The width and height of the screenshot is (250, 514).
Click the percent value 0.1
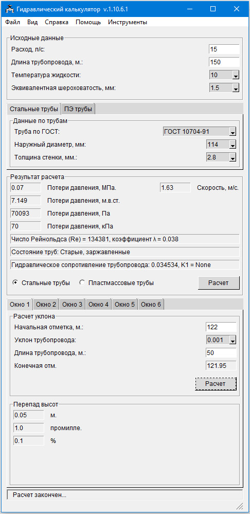coord(28,441)
